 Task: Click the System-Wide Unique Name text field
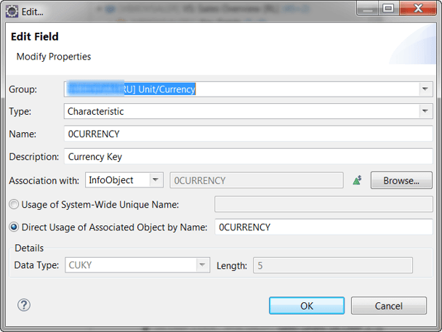click(324, 204)
